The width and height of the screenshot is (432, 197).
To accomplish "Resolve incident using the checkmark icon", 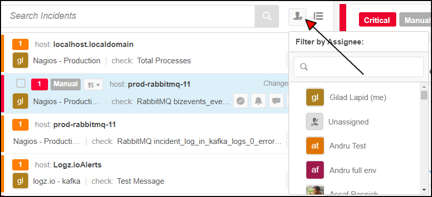I will [x=241, y=101].
